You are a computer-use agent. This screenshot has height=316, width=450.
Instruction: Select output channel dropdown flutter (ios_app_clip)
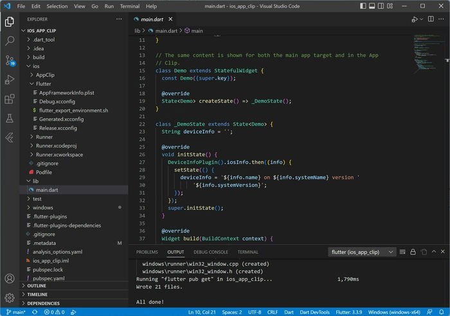pos(362,252)
